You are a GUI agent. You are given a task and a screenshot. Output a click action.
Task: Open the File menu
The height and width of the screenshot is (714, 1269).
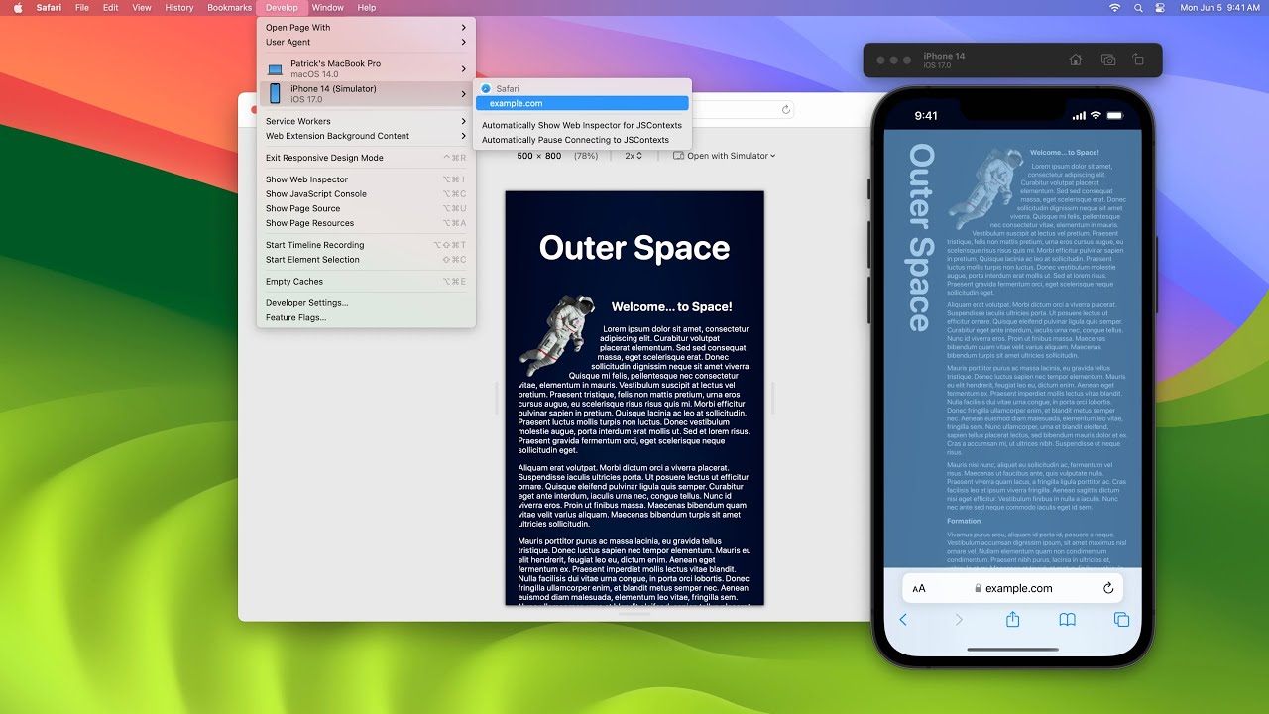tap(82, 7)
